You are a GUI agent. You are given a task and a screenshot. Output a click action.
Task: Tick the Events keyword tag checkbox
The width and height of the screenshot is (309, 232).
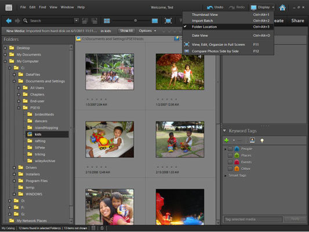230,162
